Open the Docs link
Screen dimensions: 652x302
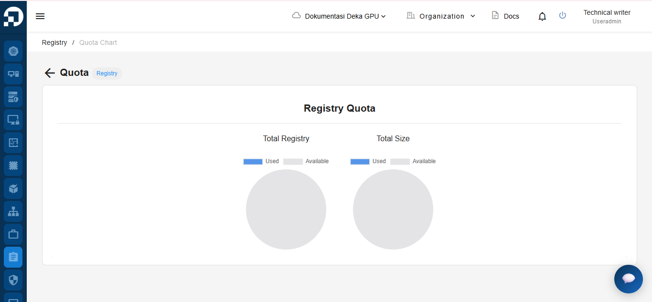505,16
